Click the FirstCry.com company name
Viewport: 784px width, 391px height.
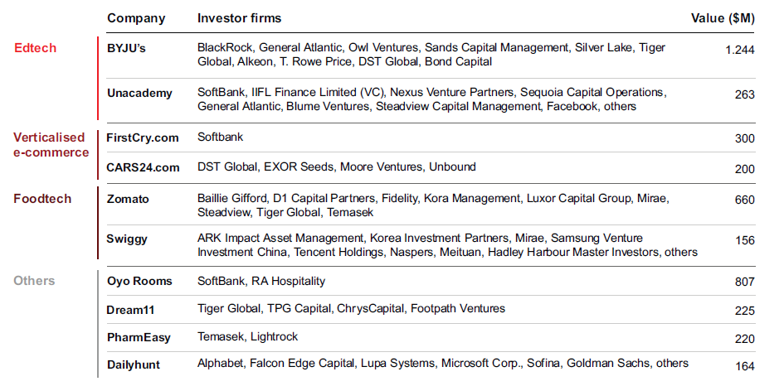tap(143, 138)
